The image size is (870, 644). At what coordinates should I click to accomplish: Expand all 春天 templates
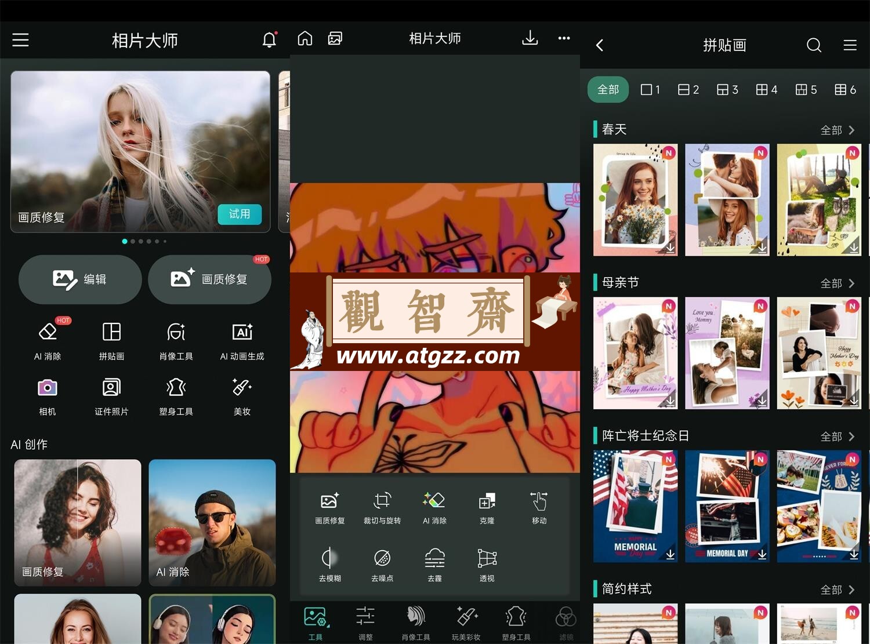pyautogui.click(x=838, y=130)
